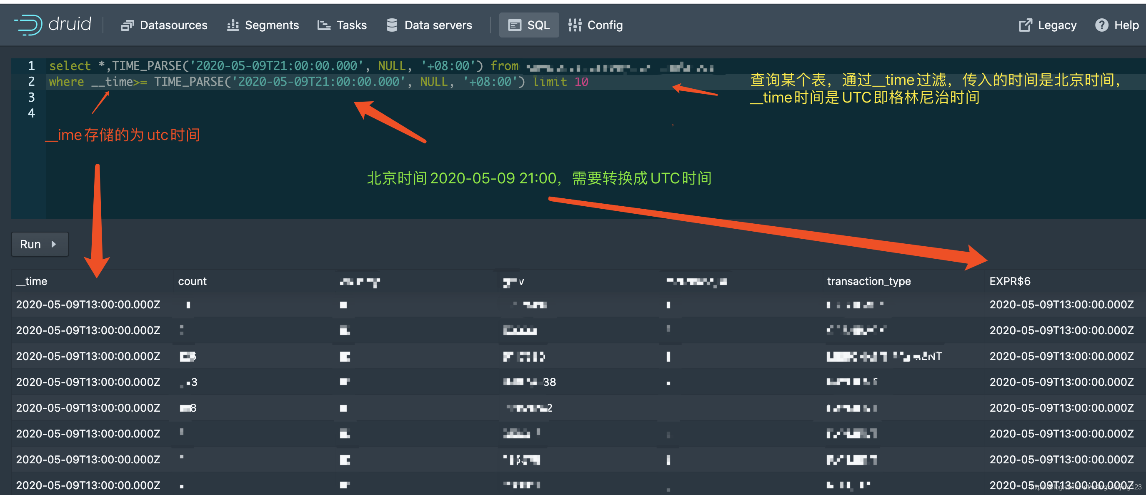Click the Tasks gantt icon
Viewport: 1146px width, 495px height.
[x=323, y=25]
